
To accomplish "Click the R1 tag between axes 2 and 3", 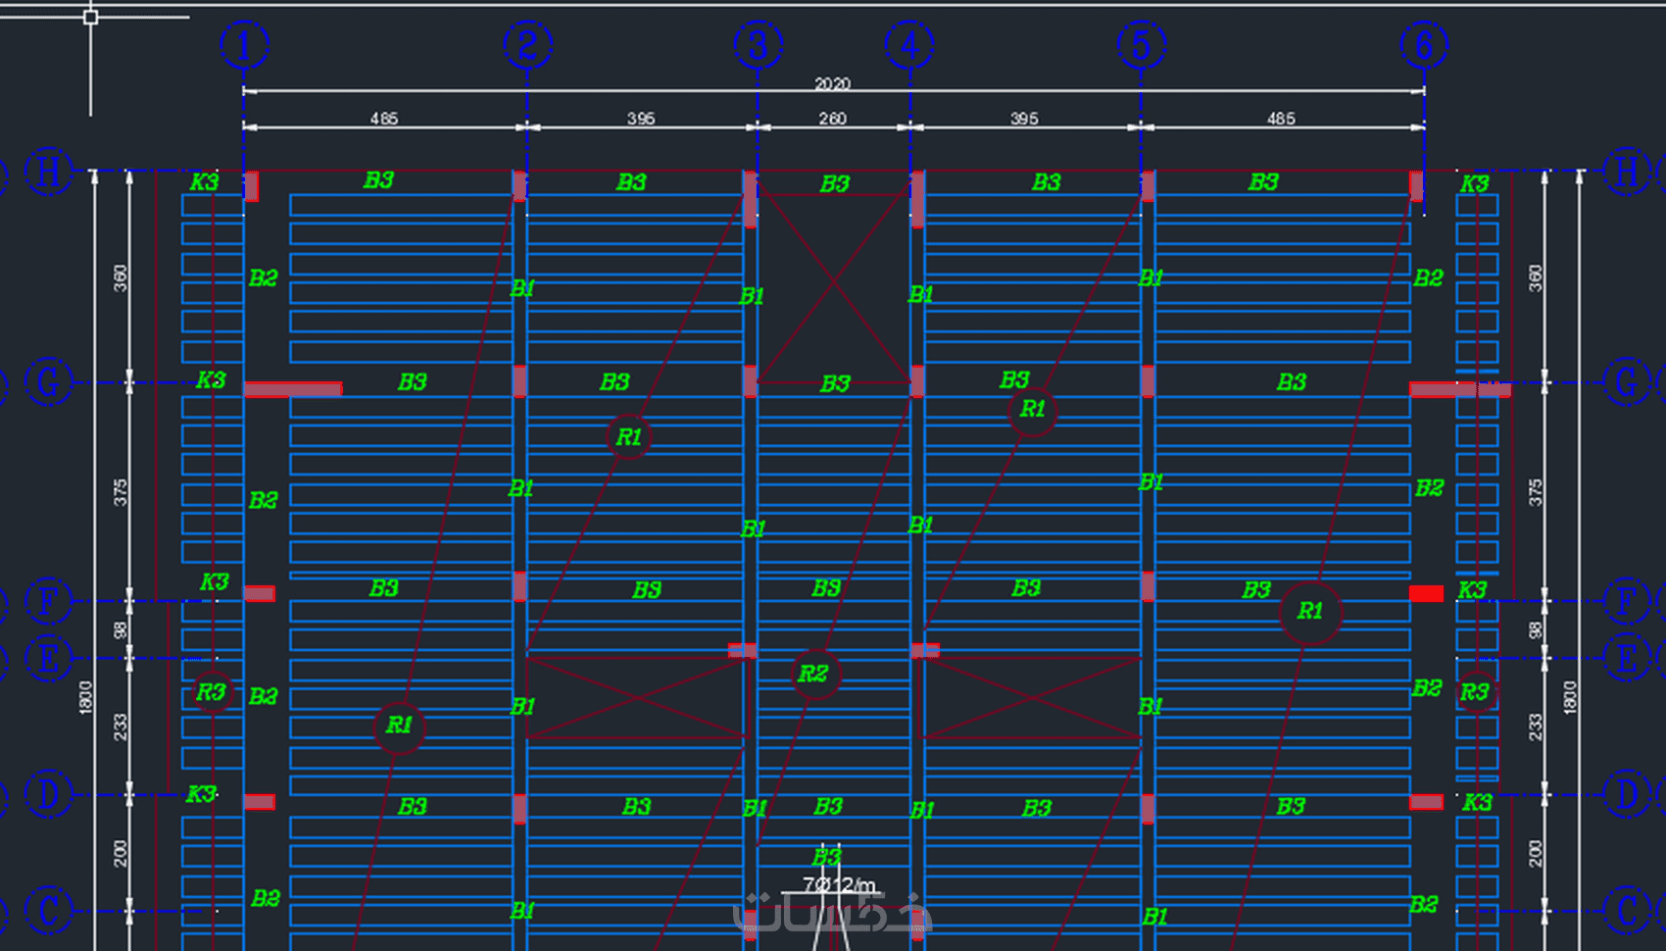I will [x=629, y=437].
